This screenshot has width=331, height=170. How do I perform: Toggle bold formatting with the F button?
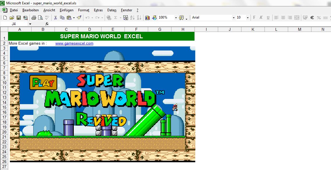[x=254, y=18]
